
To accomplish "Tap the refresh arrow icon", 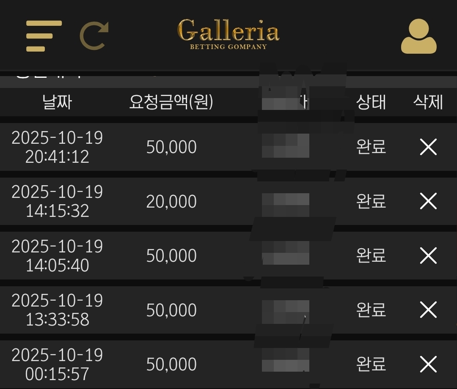I will click(x=94, y=36).
